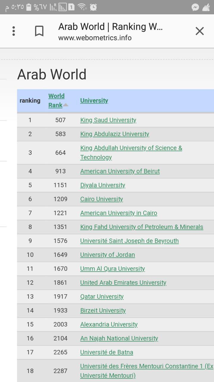This screenshot has width=214, height=382.
Task: Select world rank value 1221
Action: point(60,213)
